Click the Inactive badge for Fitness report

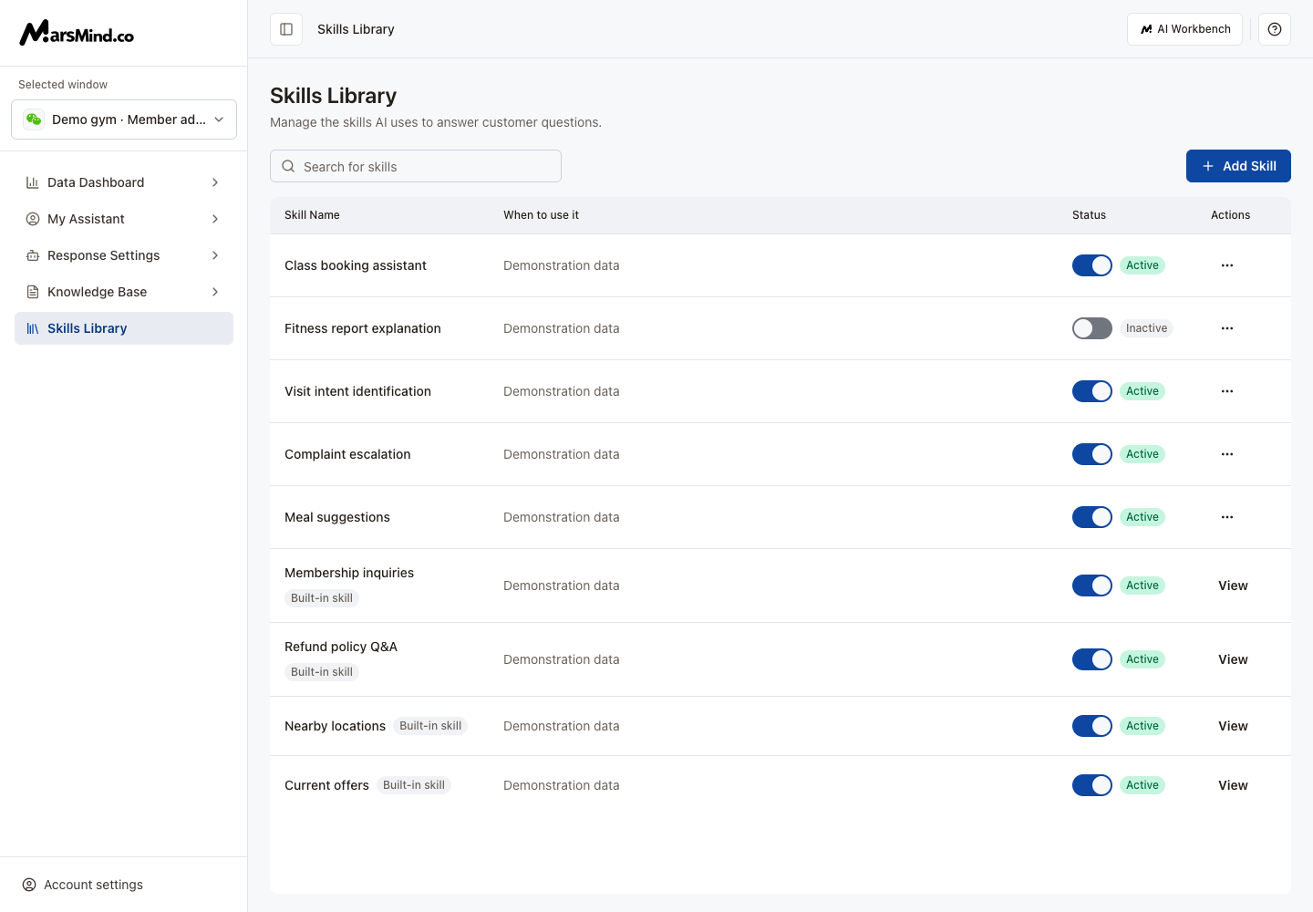[1146, 328]
